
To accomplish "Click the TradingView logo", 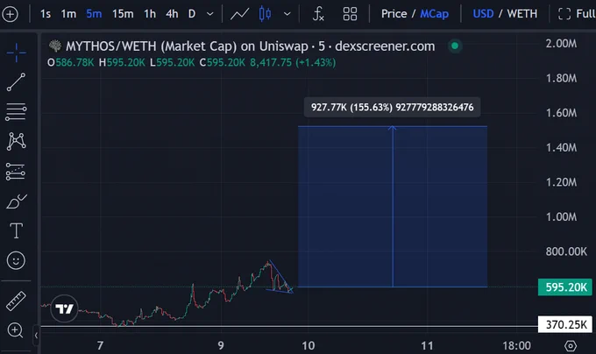I will point(64,308).
